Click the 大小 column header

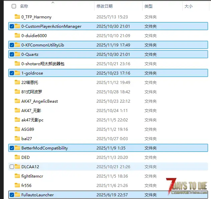(188, 6)
